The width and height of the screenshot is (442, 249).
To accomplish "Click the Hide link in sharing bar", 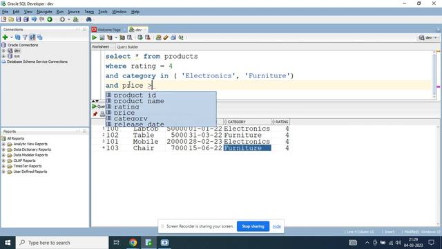I will 277,226.
